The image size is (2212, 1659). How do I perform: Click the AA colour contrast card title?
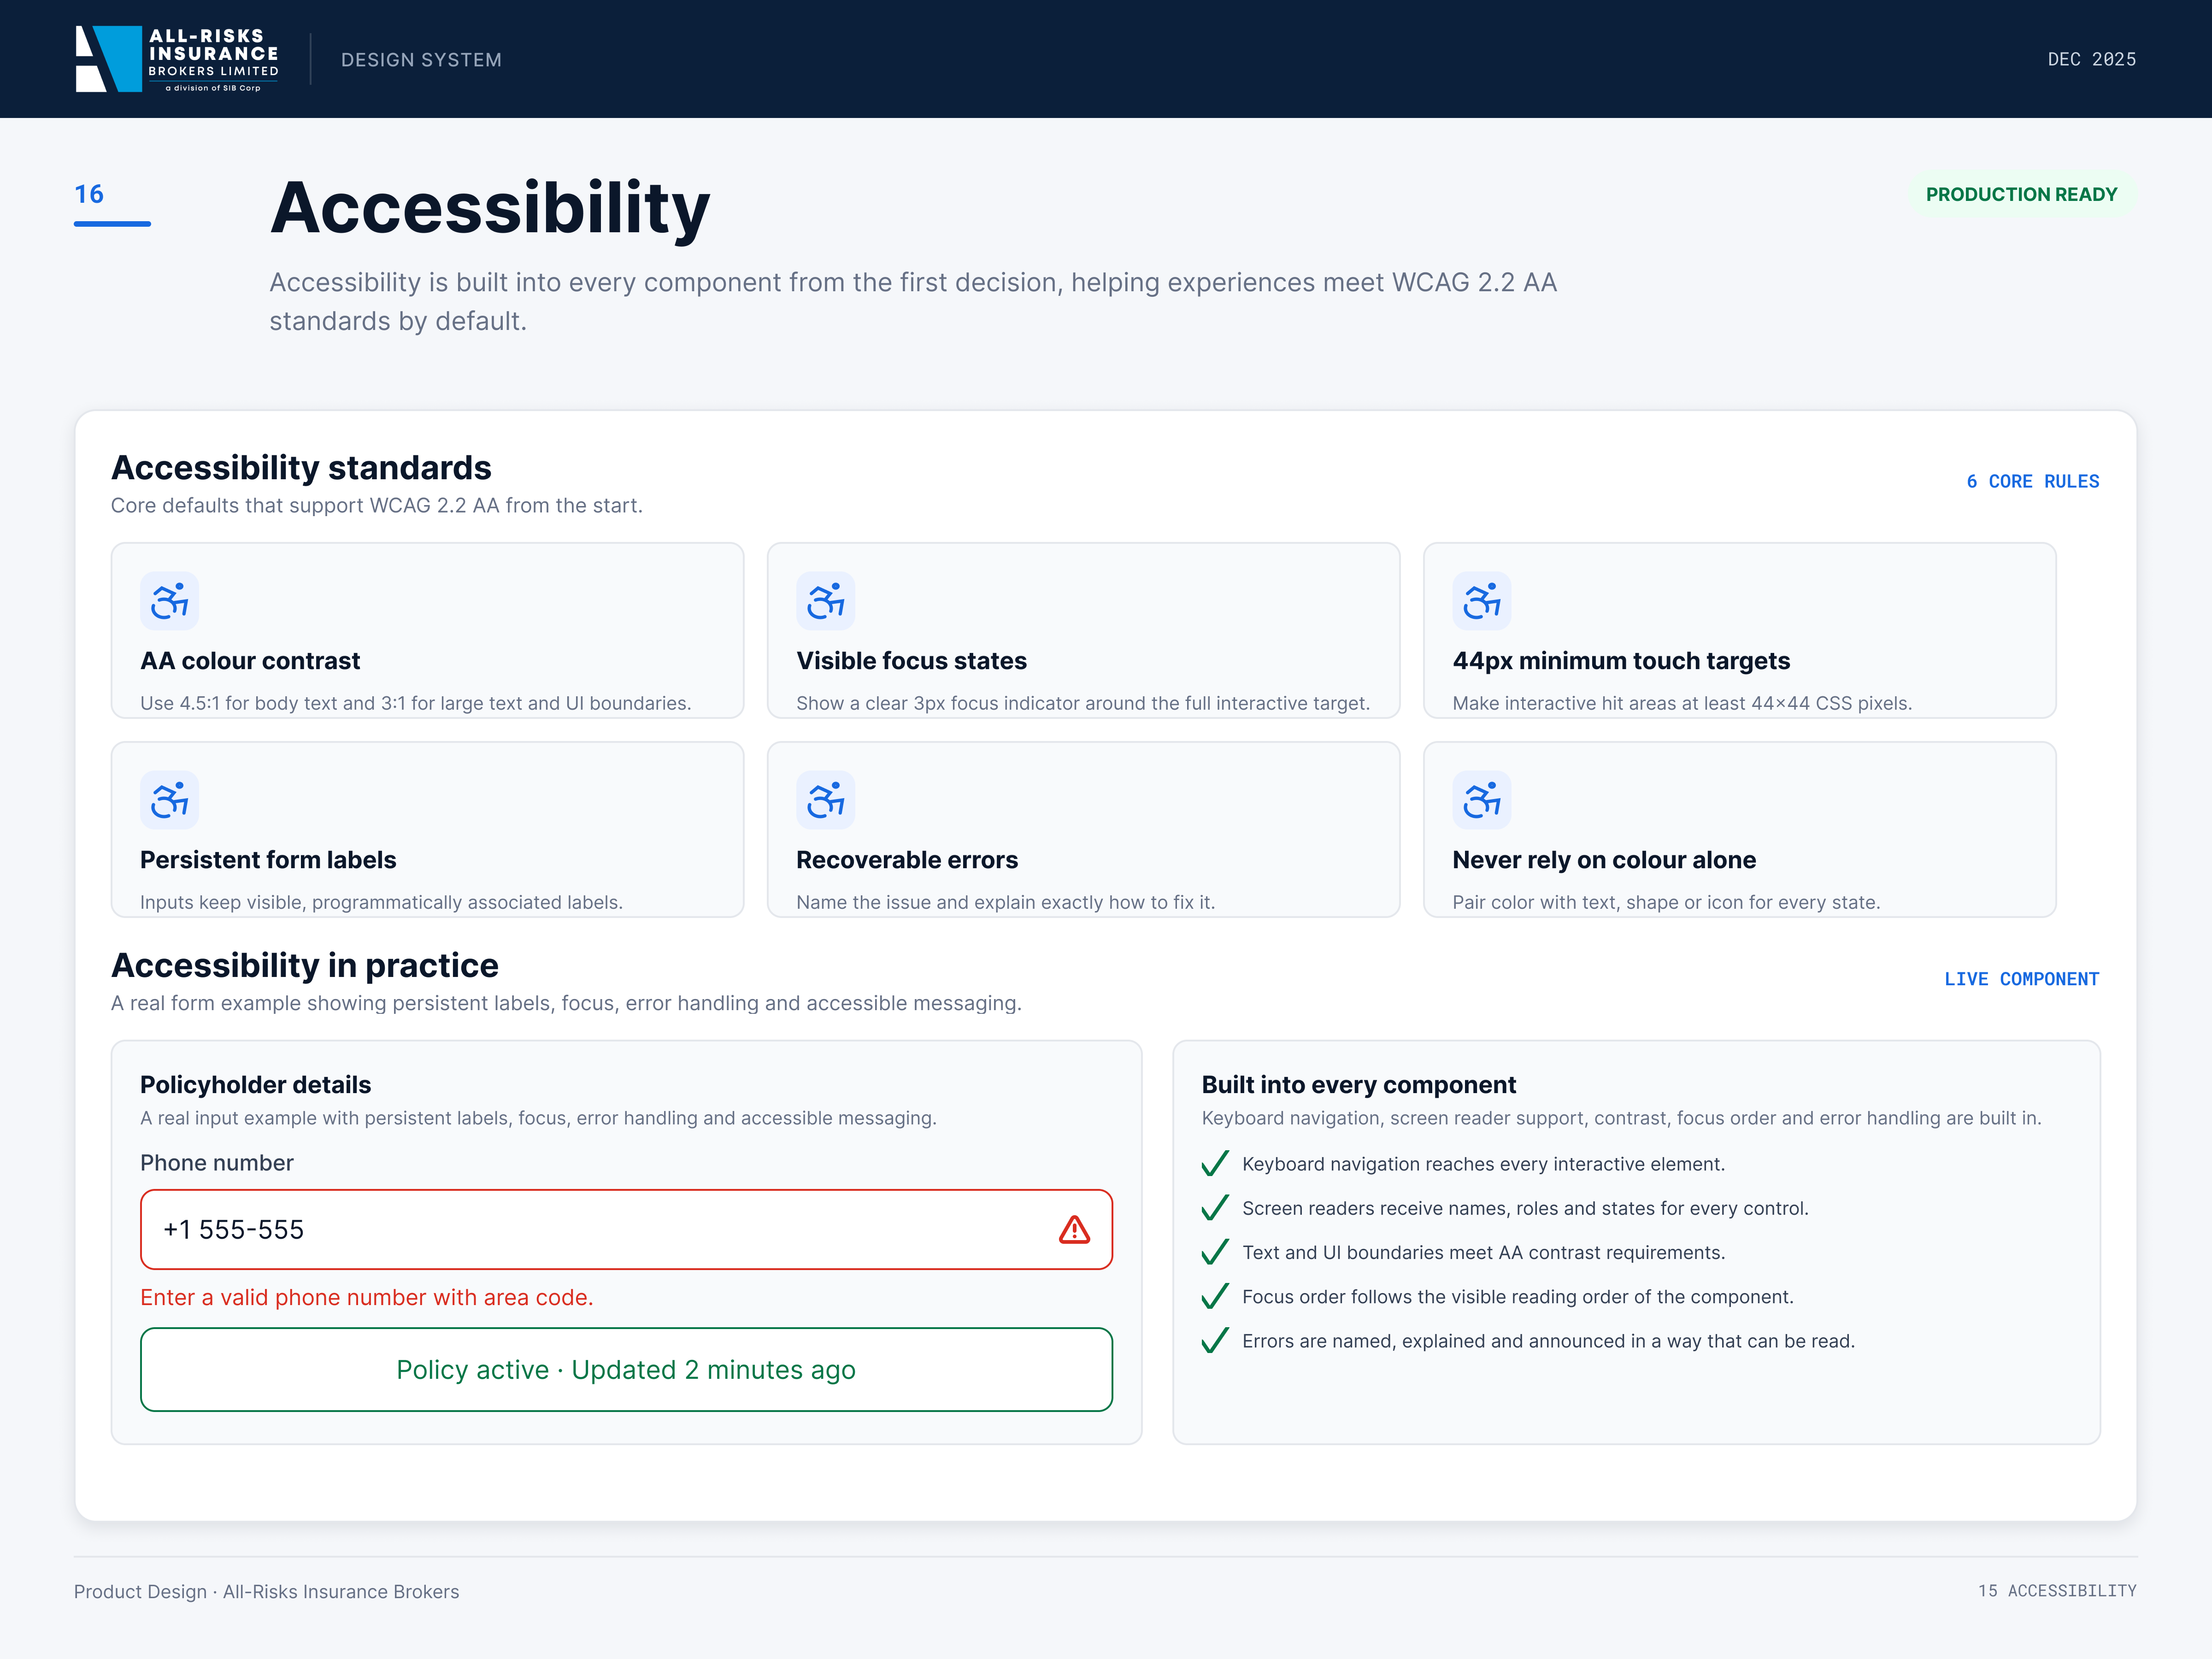tap(250, 661)
